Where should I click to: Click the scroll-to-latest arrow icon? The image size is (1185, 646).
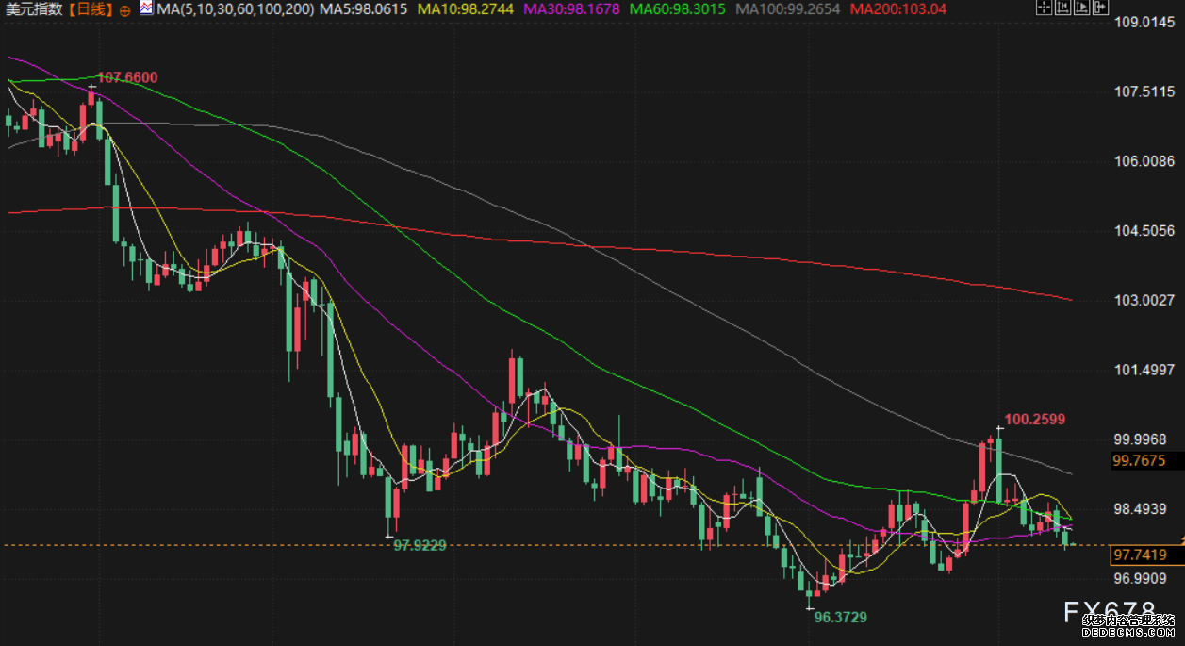point(1101,8)
